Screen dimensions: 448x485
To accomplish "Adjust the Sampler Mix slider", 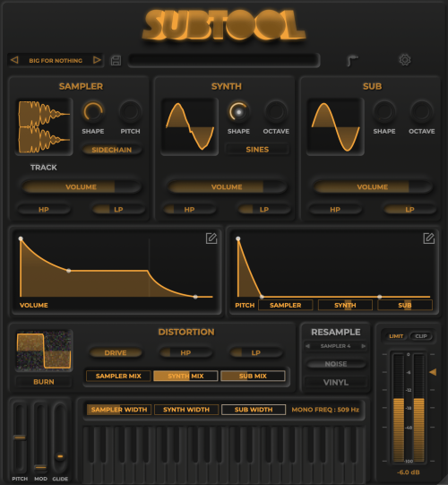I will click(x=118, y=376).
